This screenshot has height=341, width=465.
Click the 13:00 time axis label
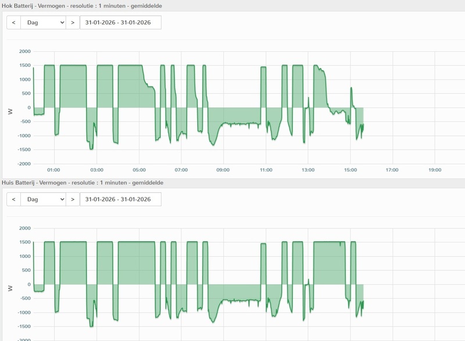[308, 170]
